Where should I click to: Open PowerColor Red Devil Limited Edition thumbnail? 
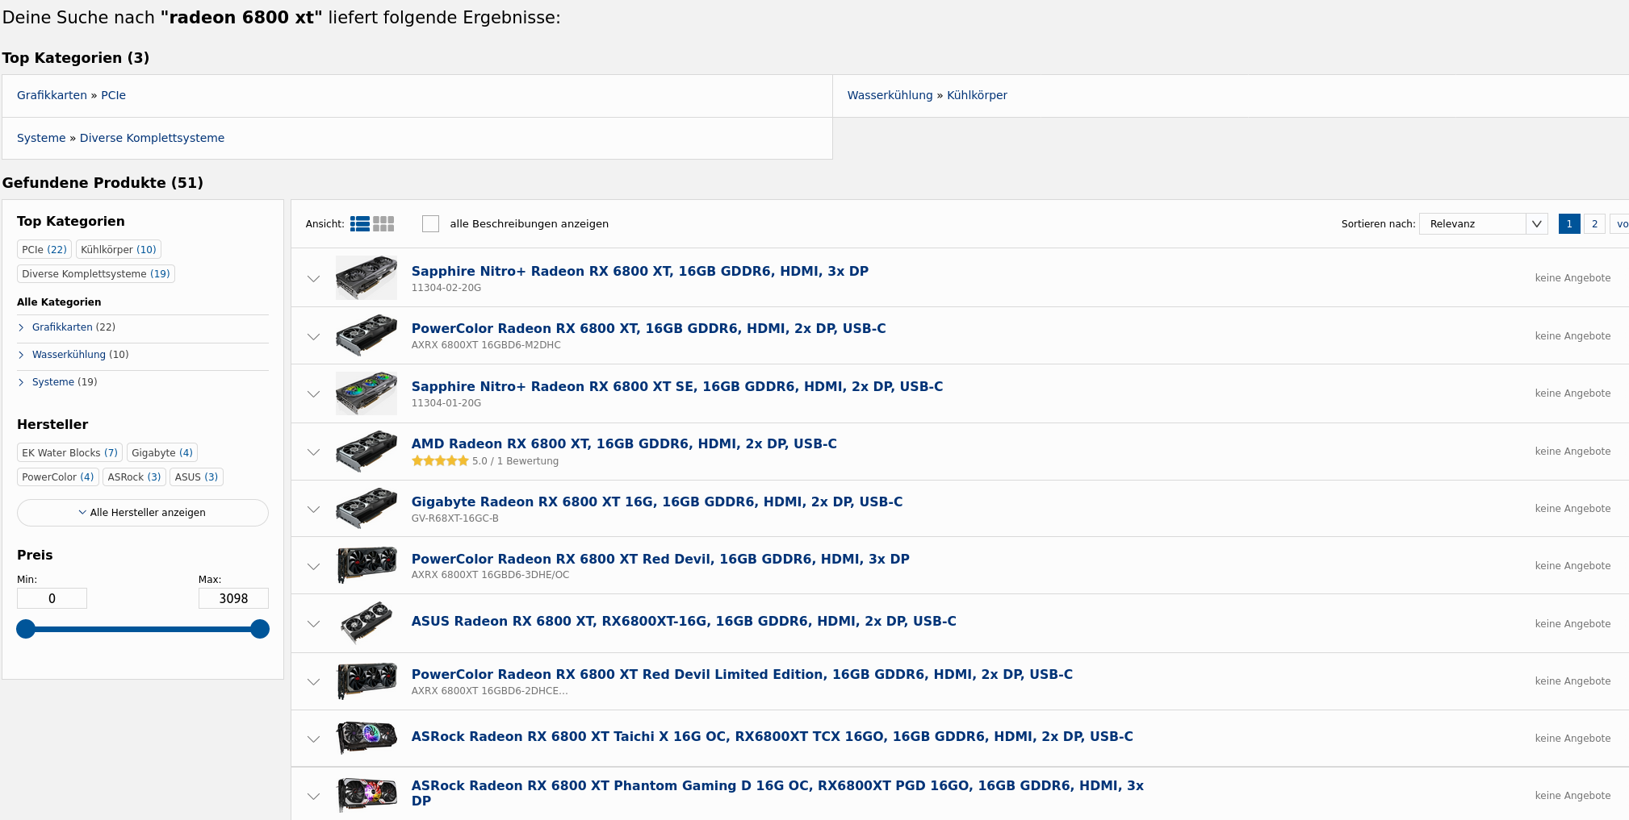(366, 681)
